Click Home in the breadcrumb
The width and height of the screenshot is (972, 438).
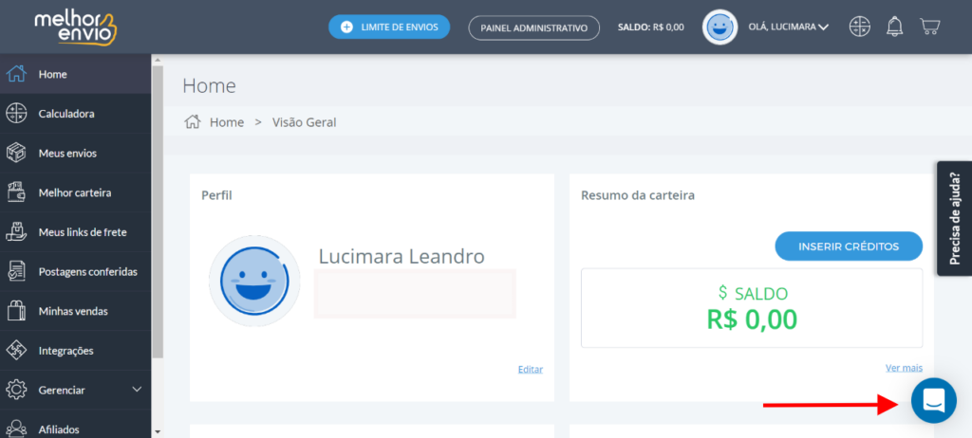[x=227, y=122]
